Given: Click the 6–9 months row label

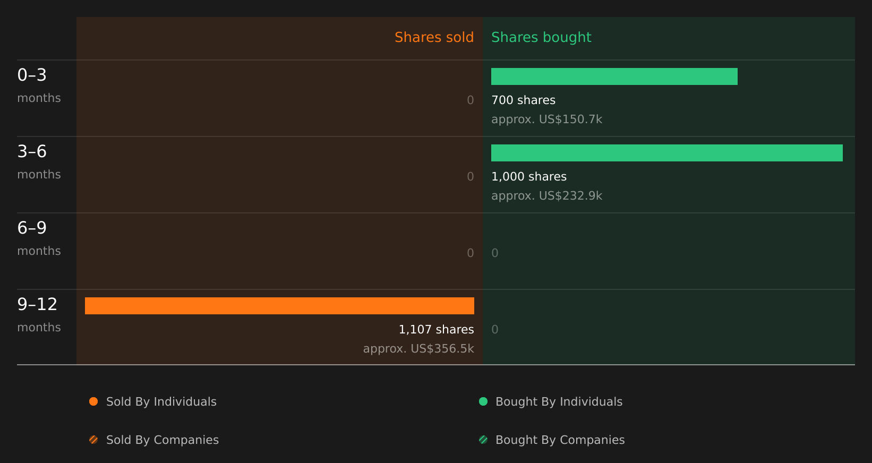Looking at the screenshot, I should click(x=39, y=238).
